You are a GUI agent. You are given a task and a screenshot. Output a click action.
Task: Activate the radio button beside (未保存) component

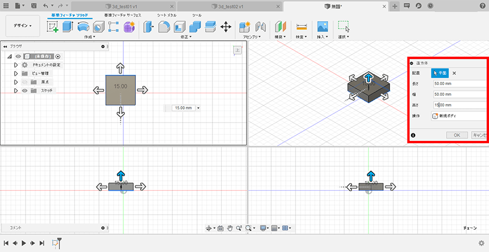(58, 56)
